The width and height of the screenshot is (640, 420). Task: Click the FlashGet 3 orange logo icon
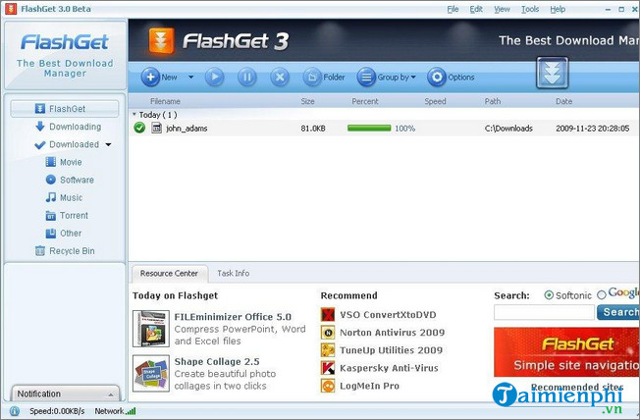(161, 41)
